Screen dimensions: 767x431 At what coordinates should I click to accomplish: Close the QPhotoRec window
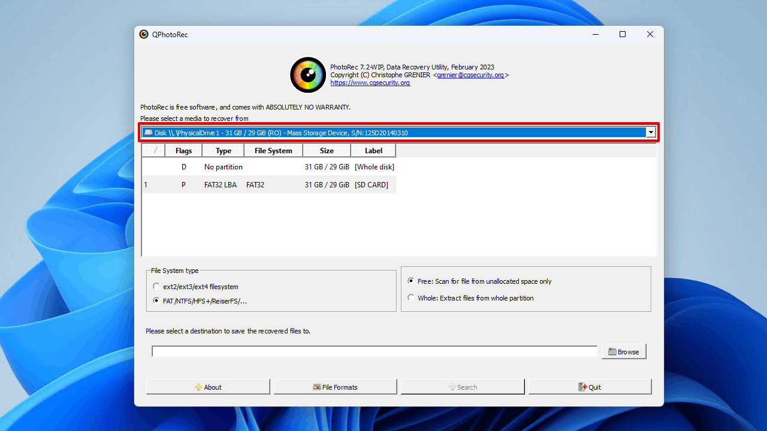tap(650, 34)
